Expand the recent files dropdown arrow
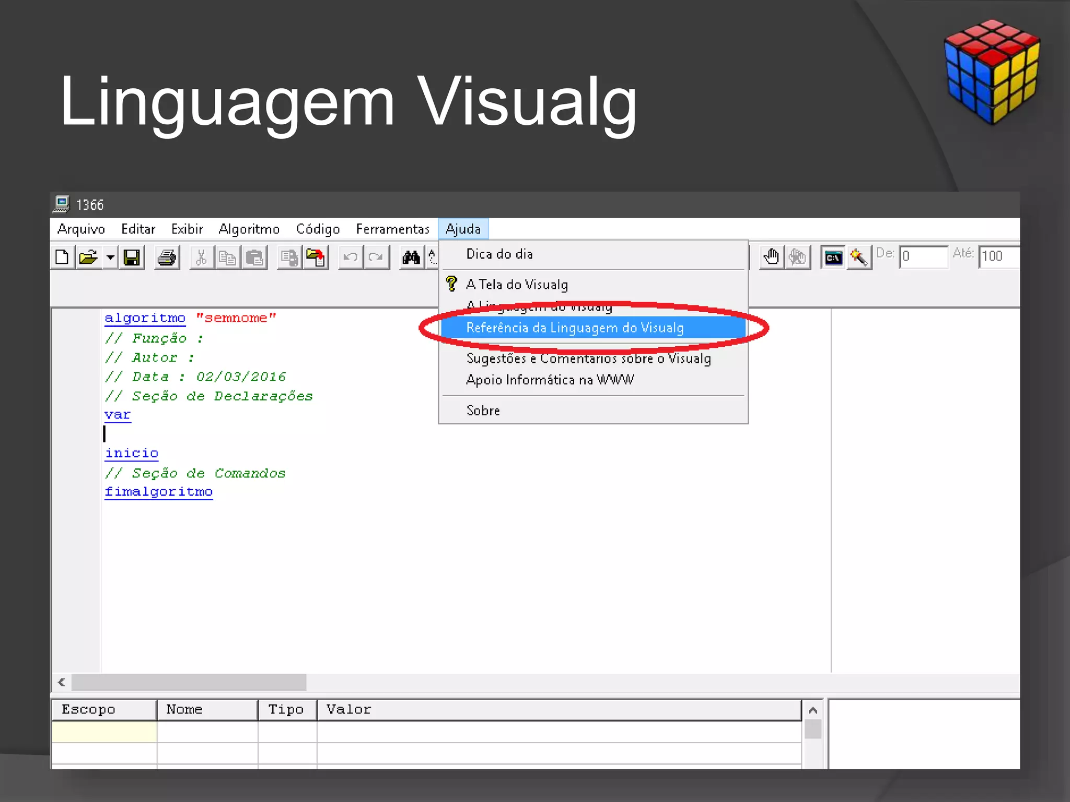Image resolution: width=1070 pixels, height=802 pixels. tap(110, 257)
